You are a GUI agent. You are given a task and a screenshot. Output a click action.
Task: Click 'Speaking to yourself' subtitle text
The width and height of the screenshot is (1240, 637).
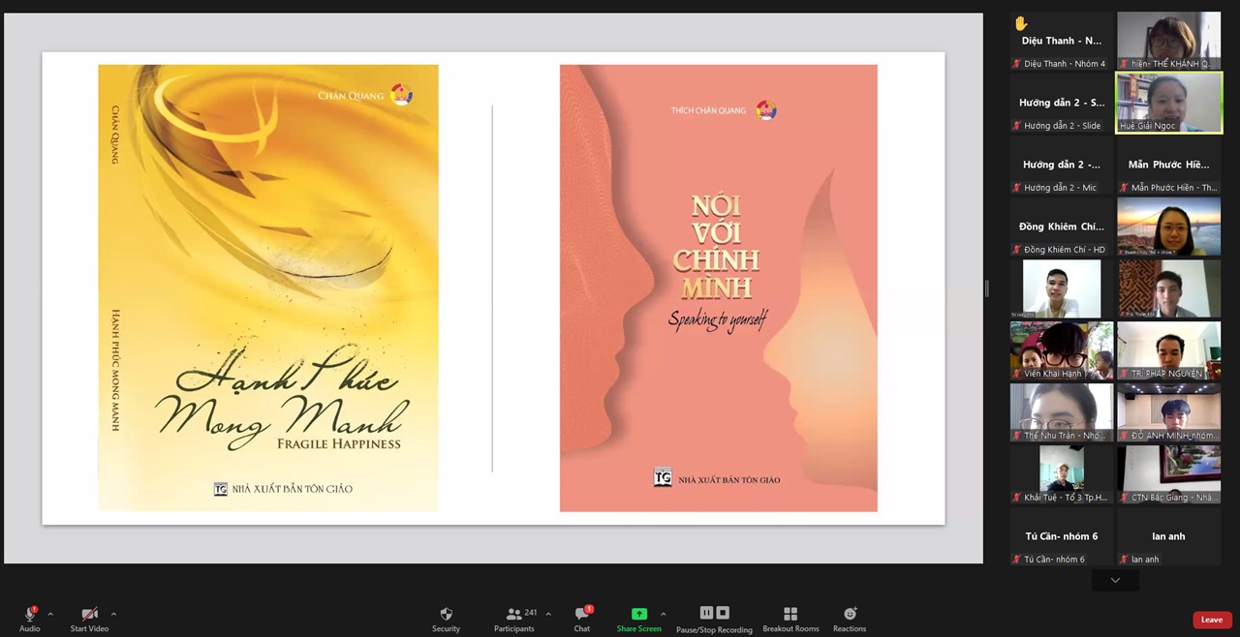tap(717, 320)
